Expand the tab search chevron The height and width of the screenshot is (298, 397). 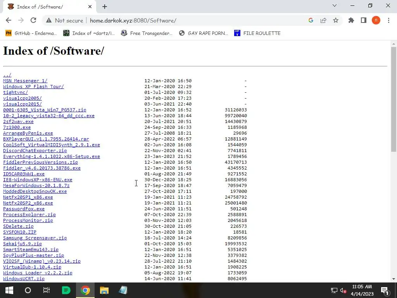tap(335, 5)
